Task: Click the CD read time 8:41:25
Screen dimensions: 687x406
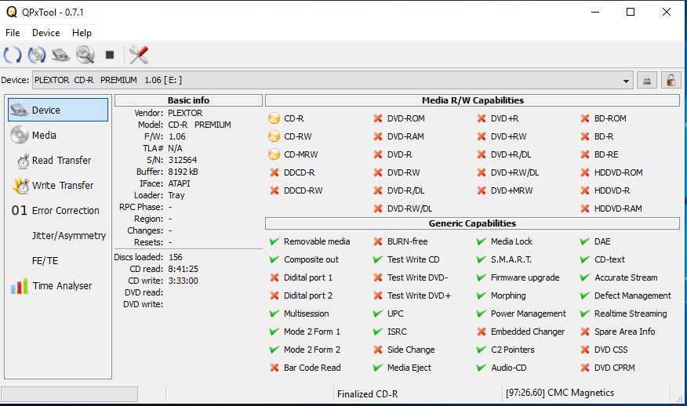Action: coord(184,269)
